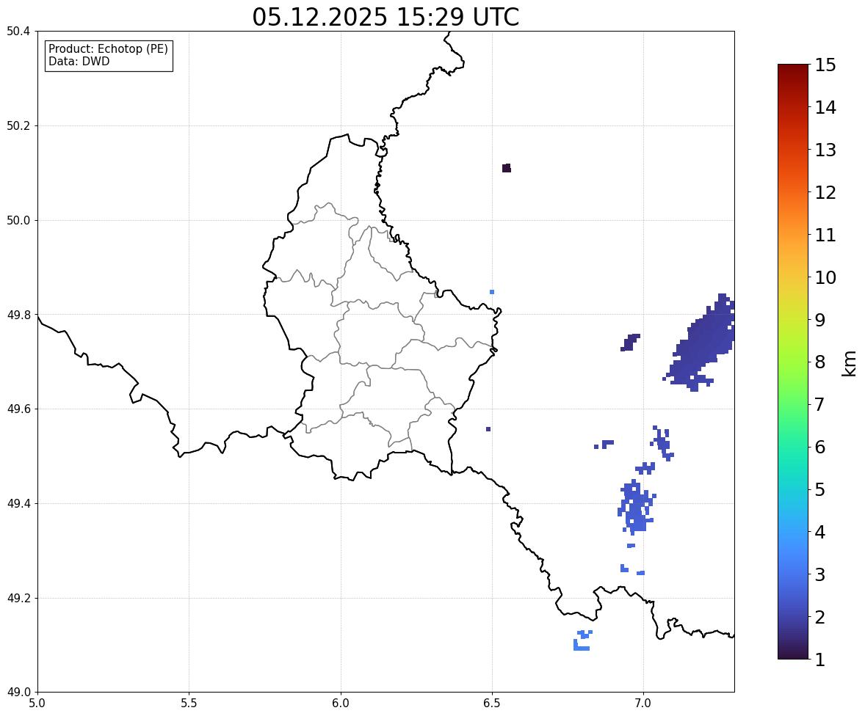Click colorbar tick label 7
The height and width of the screenshot is (716, 865).
(x=820, y=404)
